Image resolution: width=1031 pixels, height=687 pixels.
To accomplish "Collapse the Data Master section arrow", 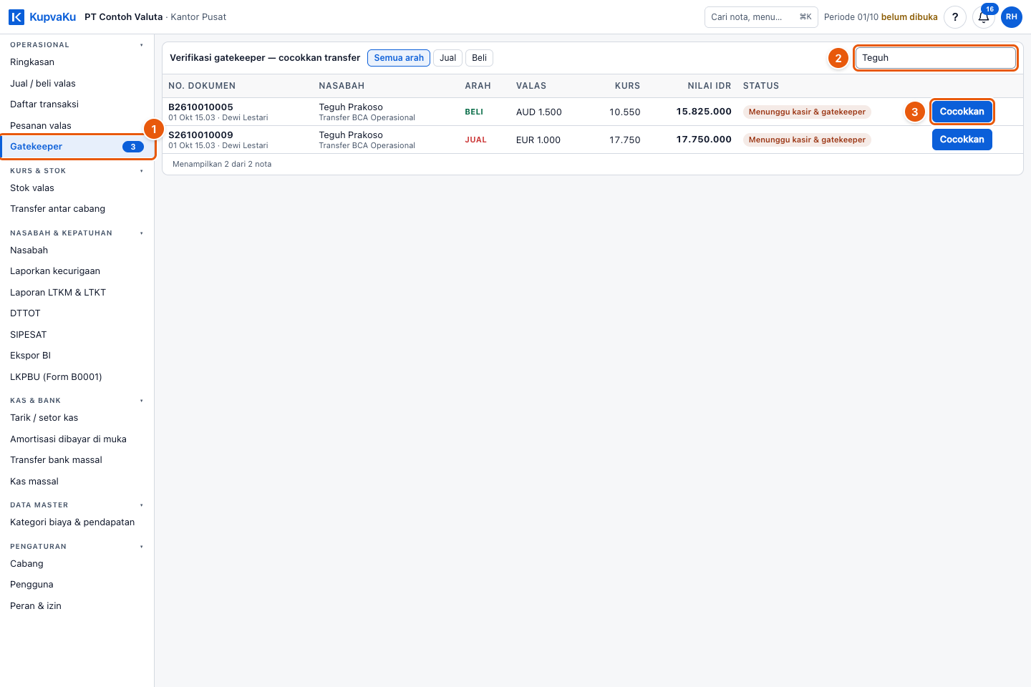I will click(142, 505).
